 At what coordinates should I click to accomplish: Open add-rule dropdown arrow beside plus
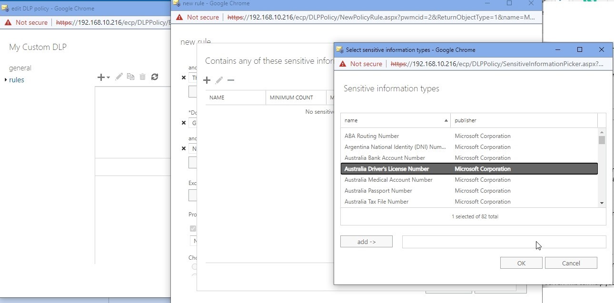point(109,78)
